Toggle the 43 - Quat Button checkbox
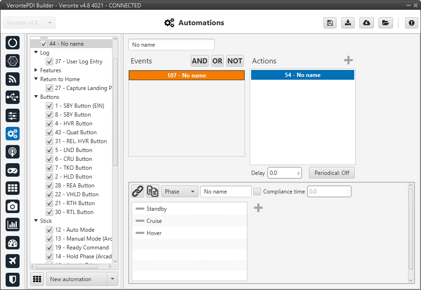Image resolution: width=421 pixels, height=290 pixels. [49, 132]
